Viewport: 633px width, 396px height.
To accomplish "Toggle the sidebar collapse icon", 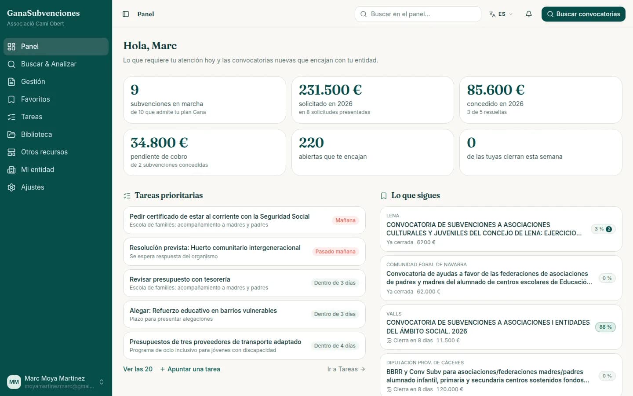I will click(x=126, y=14).
